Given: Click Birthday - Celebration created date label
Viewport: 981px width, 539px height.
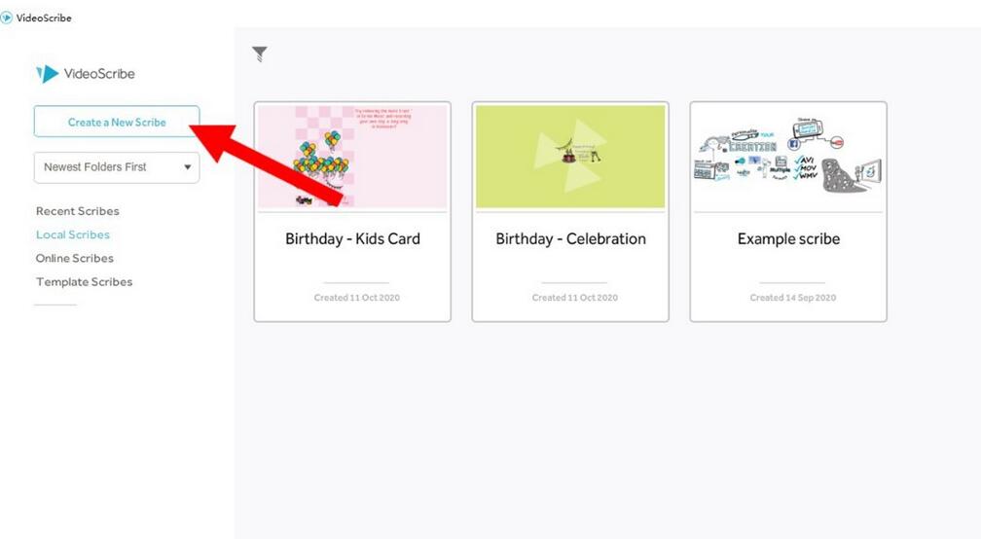Looking at the screenshot, I should coord(575,298).
